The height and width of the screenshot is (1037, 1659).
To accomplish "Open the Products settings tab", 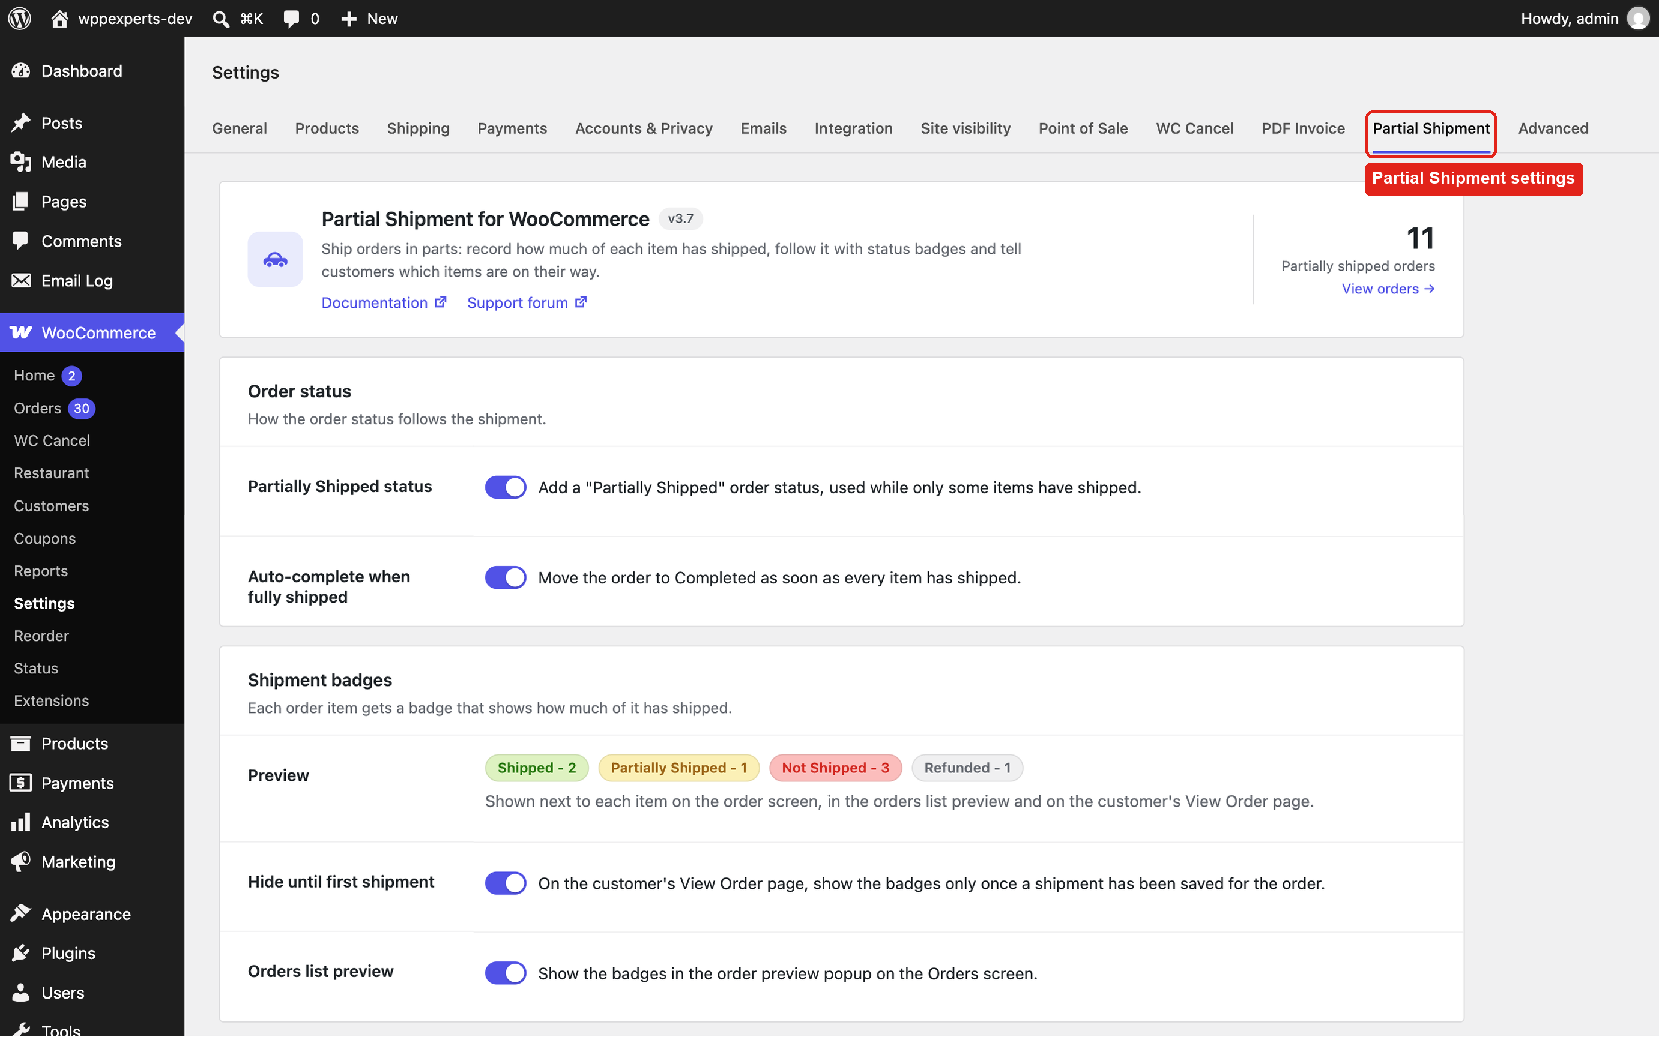I will pyautogui.click(x=327, y=128).
